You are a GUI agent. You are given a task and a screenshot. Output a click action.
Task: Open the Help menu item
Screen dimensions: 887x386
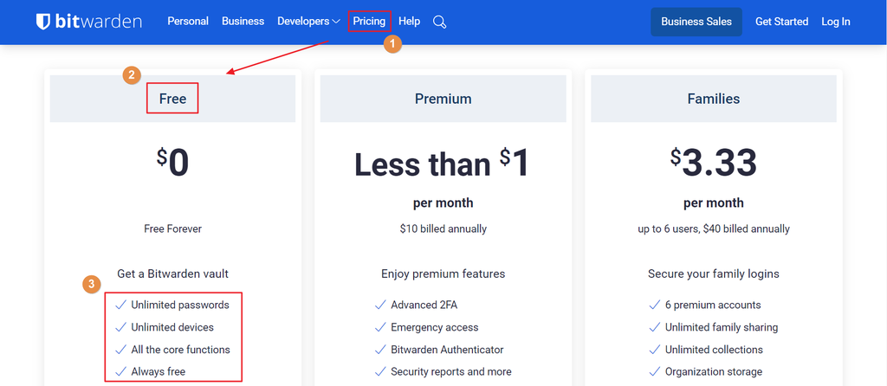tap(409, 22)
